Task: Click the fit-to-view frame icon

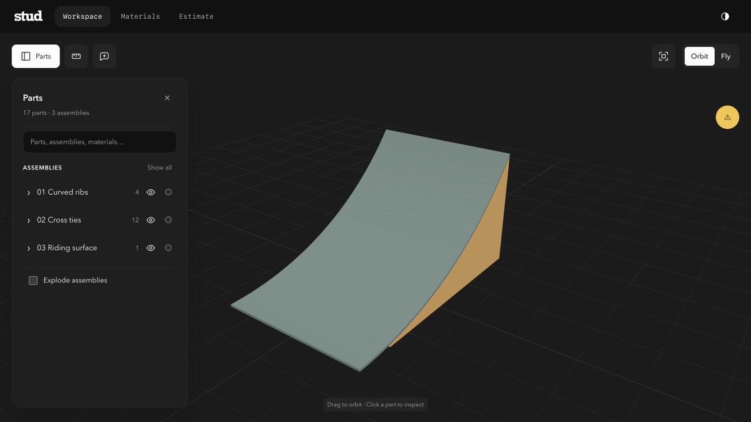Action: pos(663,56)
